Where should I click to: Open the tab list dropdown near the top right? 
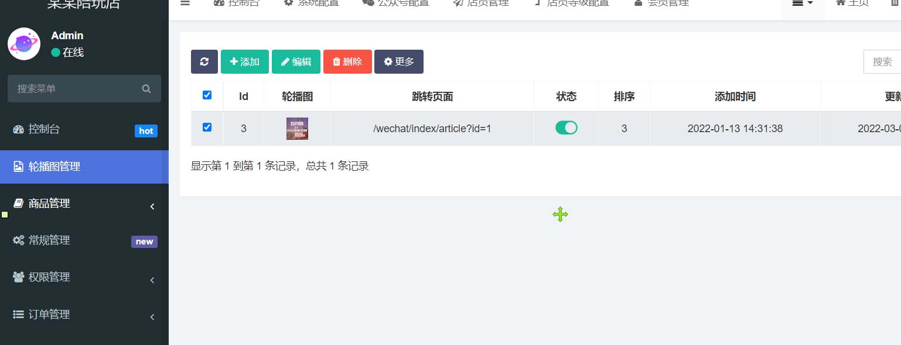pyautogui.click(x=802, y=3)
